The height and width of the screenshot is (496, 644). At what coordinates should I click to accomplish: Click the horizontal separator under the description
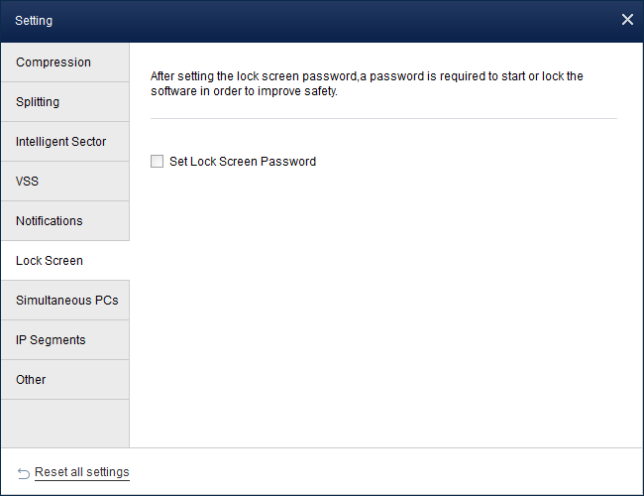[x=383, y=119]
